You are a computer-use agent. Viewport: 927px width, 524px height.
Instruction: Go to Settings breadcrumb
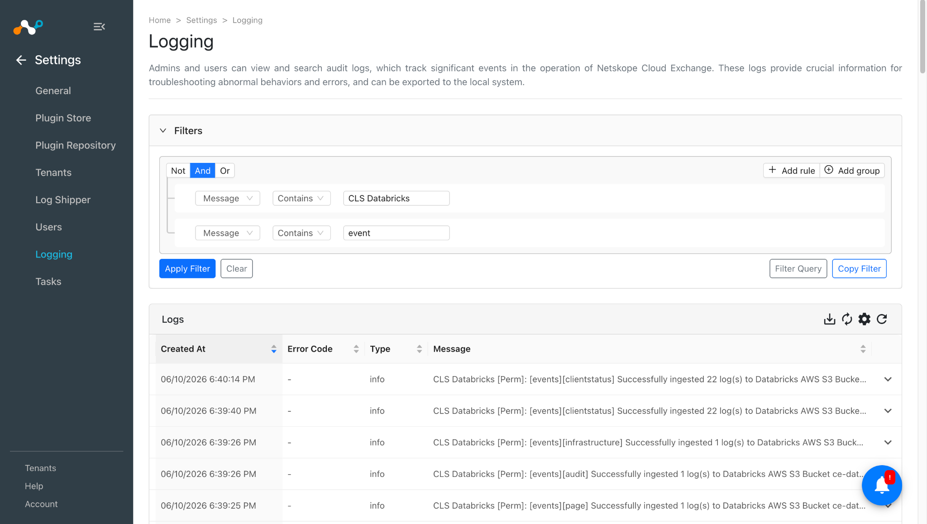click(x=201, y=20)
